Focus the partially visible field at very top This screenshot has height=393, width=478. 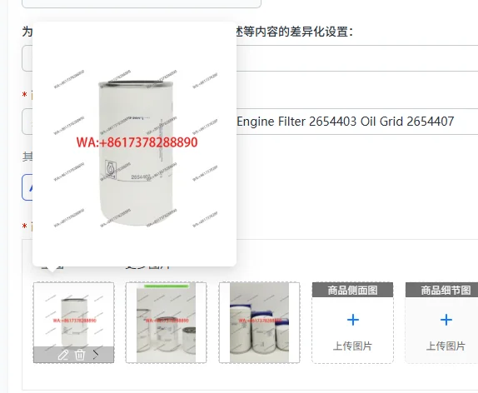pyautogui.click(x=142, y=3)
